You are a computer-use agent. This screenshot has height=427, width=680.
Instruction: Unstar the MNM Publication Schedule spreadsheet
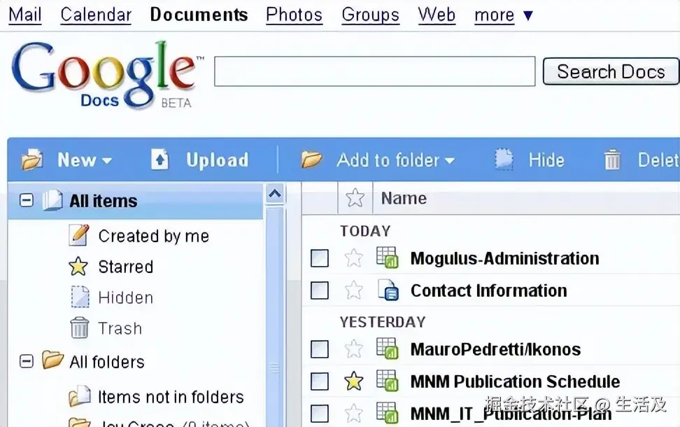(x=354, y=381)
